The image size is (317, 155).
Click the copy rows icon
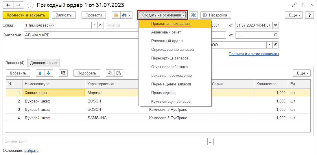110,73
